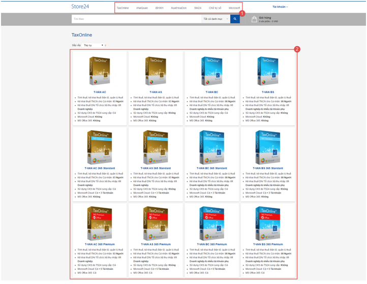Open the Store24 logo home link

(x=80, y=7)
